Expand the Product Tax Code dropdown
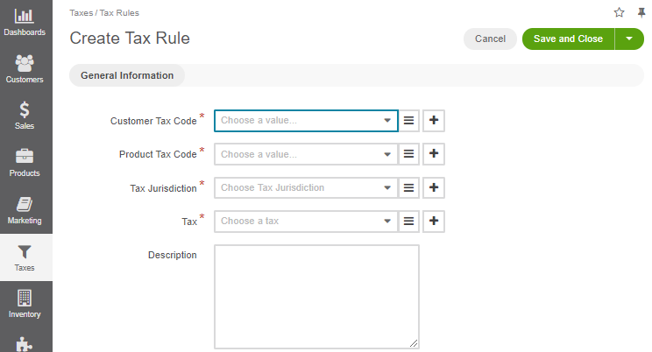 (306, 154)
